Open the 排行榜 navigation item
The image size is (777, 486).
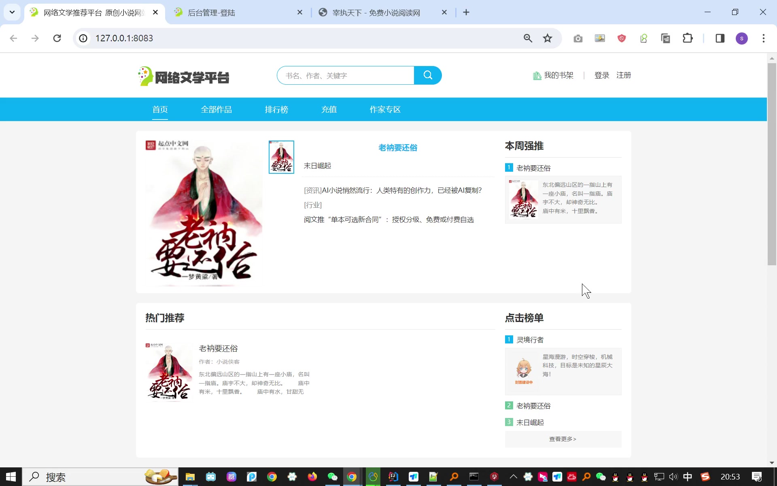click(x=276, y=109)
